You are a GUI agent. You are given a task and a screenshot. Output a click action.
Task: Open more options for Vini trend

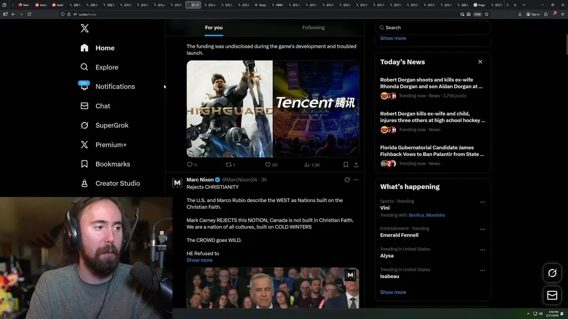point(482,202)
